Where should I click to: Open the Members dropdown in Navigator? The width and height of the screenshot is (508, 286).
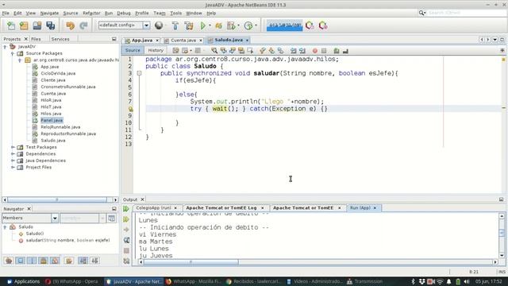pyautogui.click(x=55, y=218)
